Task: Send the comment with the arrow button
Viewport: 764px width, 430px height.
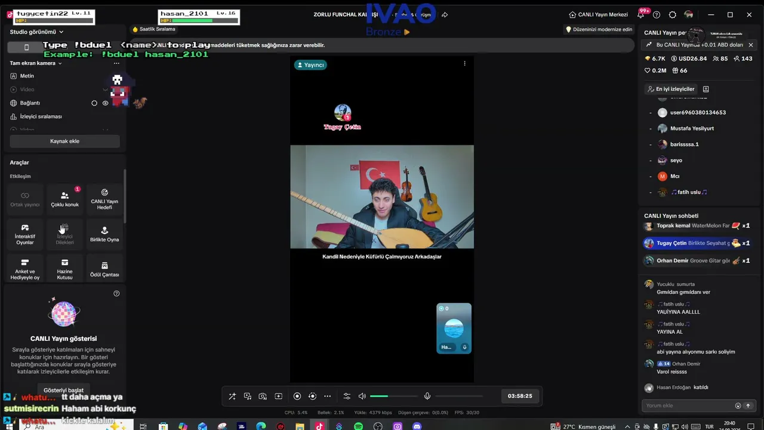Action: click(748, 406)
